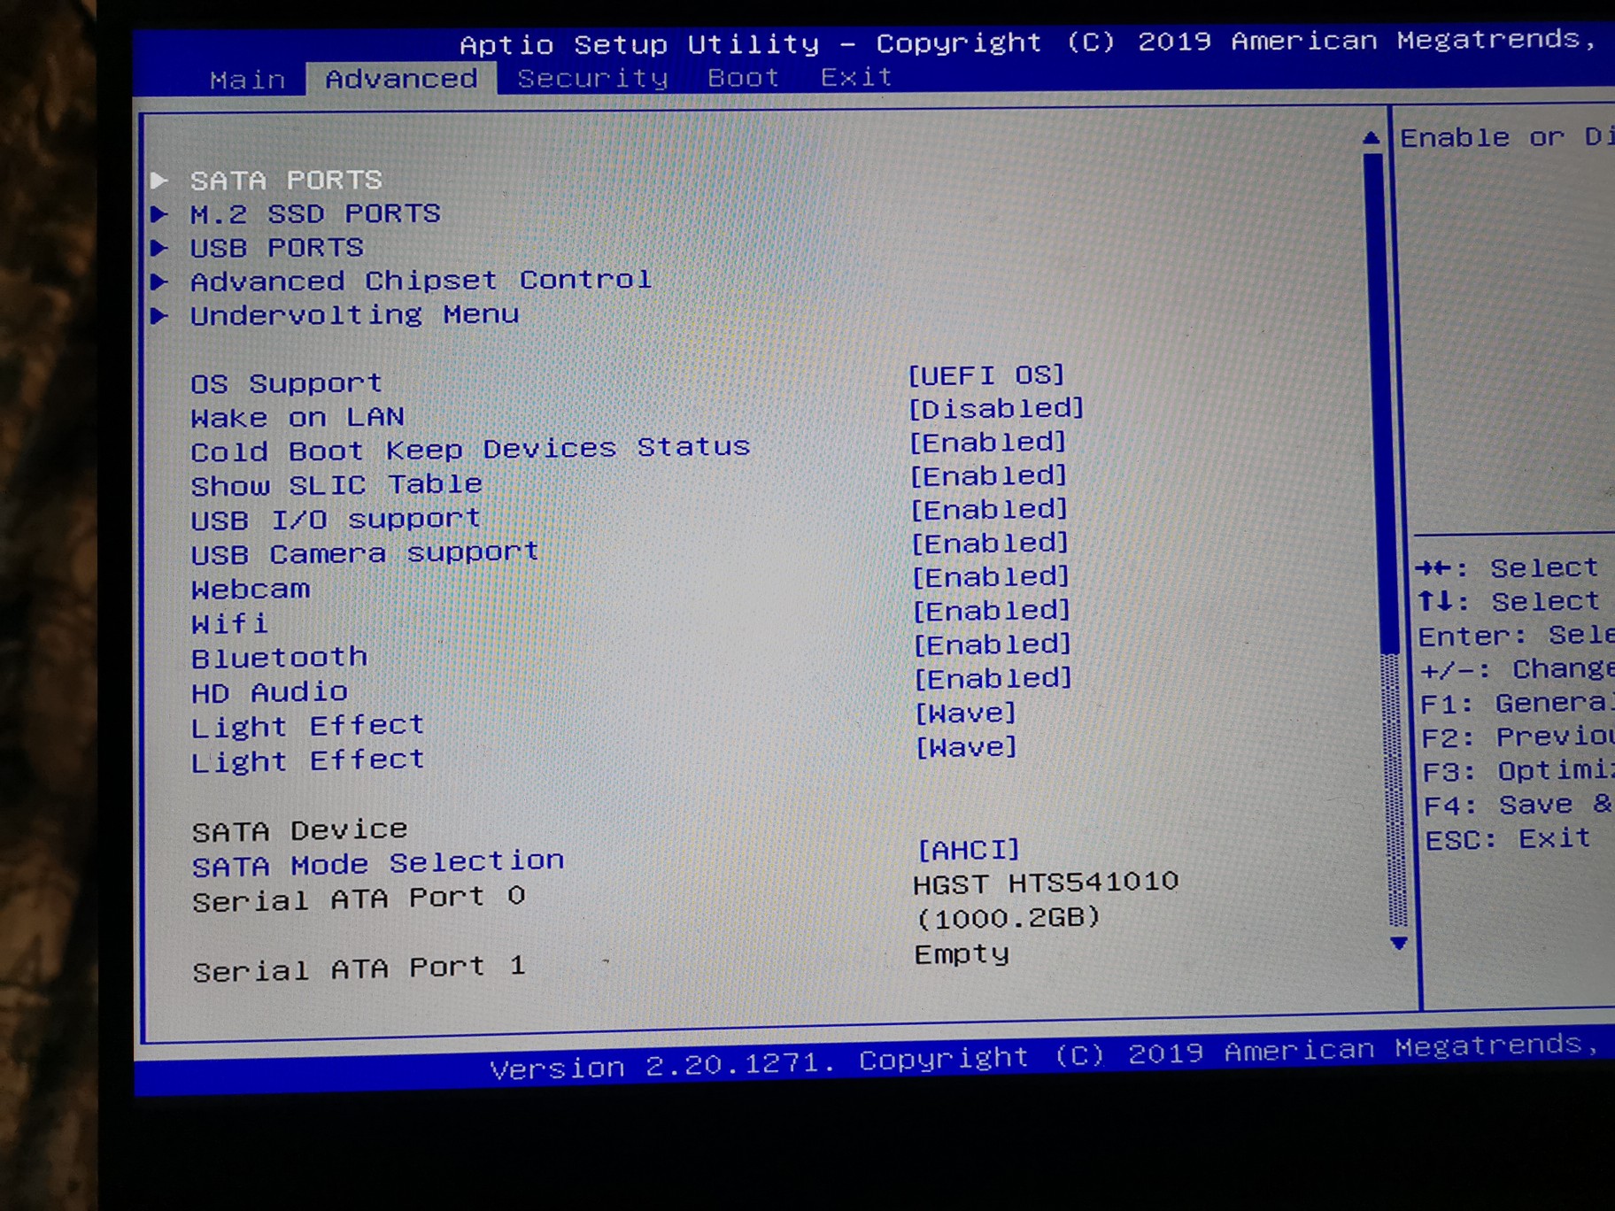
Task: Toggle Cold Boot Keep Devices Status value
Action: pyautogui.click(x=988, y=442)
